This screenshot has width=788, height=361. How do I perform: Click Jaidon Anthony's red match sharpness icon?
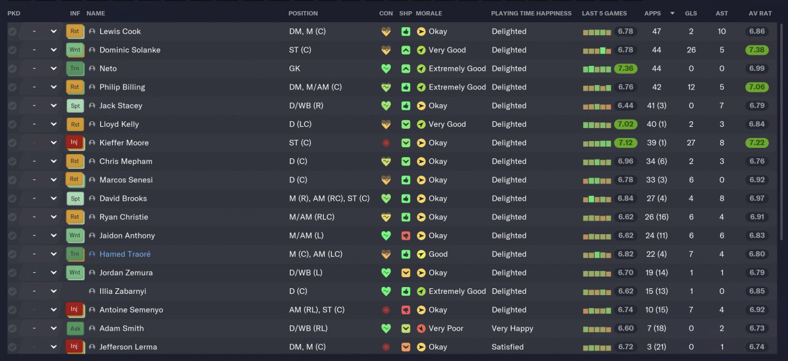coord(406,235)
